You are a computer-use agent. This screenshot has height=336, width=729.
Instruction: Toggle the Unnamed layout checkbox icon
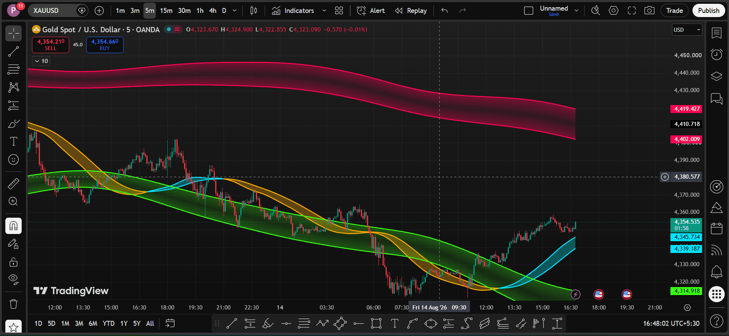529,11
